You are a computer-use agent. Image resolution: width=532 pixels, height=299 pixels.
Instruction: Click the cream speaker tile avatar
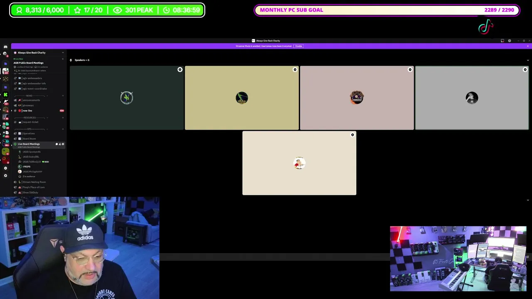point(299,163)
